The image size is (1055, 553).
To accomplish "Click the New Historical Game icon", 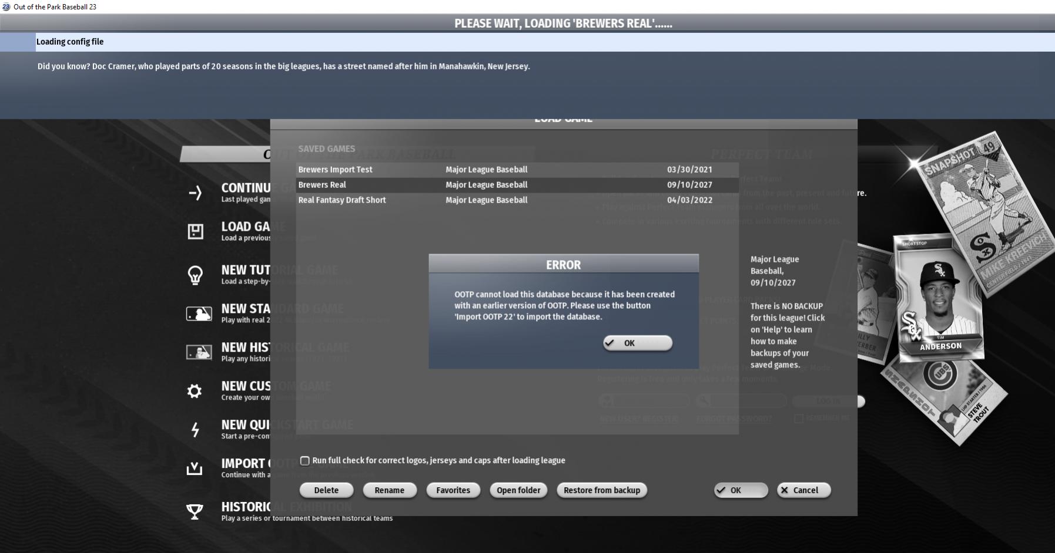I will 199,352.
